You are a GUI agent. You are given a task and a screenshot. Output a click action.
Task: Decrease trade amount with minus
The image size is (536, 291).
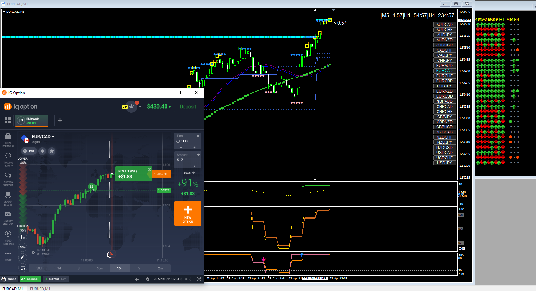pos(181,166)
